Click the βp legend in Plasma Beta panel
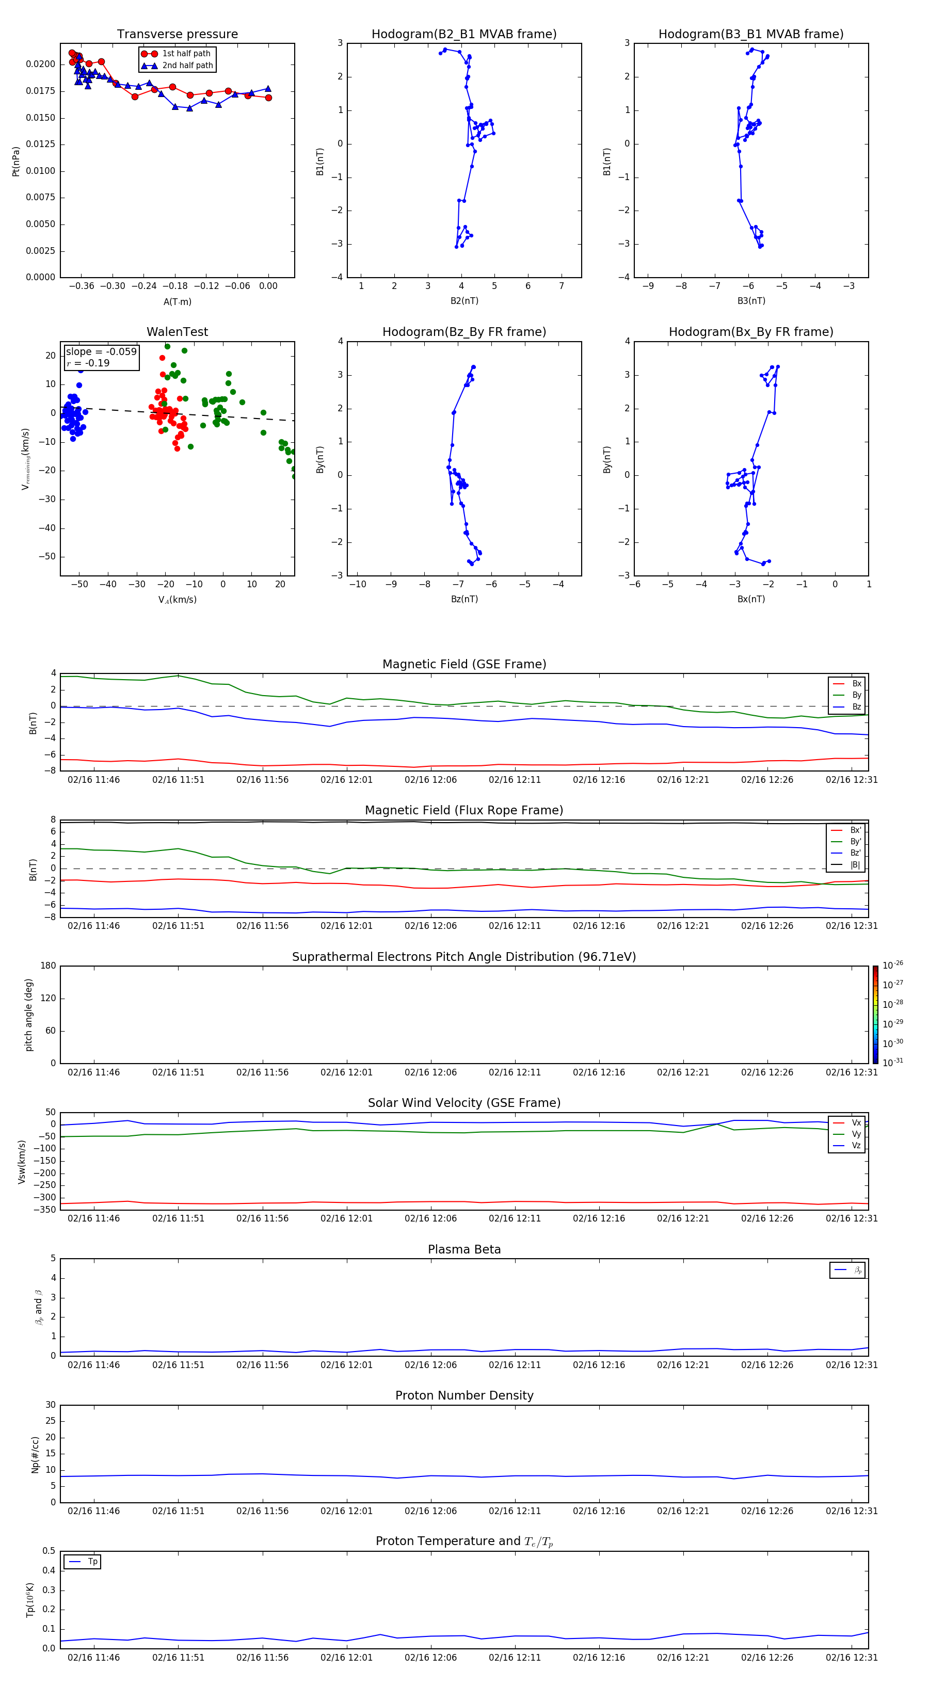 (847, 1270)
